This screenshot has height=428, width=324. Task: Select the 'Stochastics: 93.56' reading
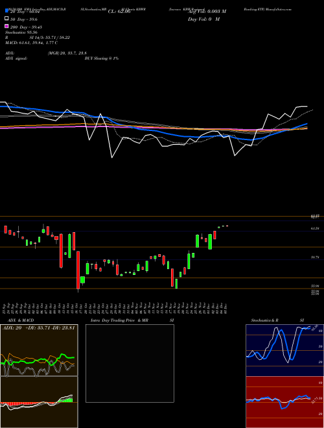21,32
